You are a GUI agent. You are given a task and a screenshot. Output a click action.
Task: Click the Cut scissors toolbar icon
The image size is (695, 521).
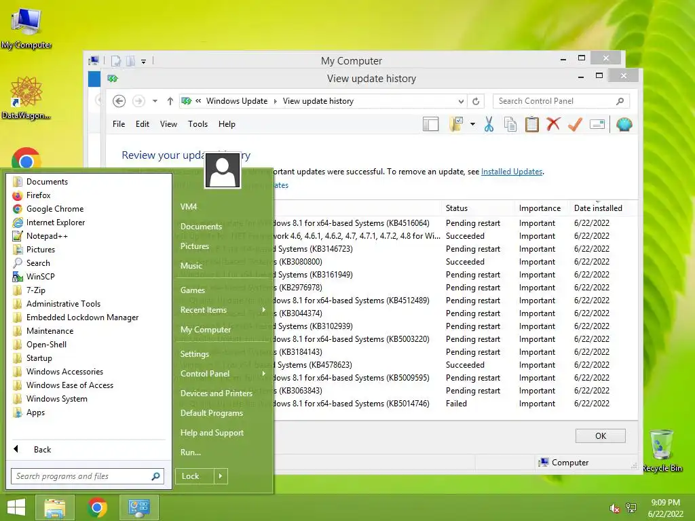click(x=489, y=125)
